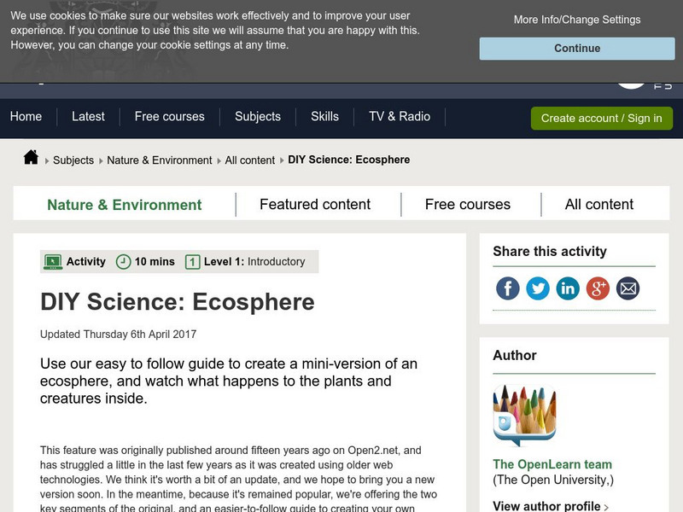Share this activity by email icon
This screenshot has height=512, width=683.
tap(628, 288)
